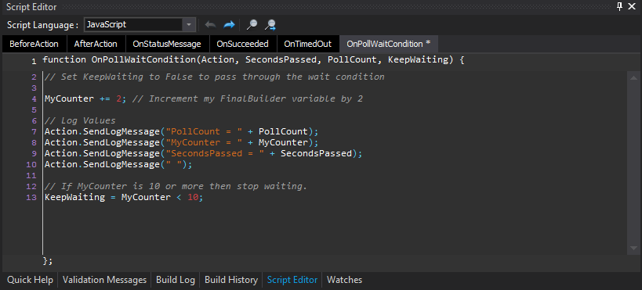Click the vertical scrollbar track

[634, 163]
